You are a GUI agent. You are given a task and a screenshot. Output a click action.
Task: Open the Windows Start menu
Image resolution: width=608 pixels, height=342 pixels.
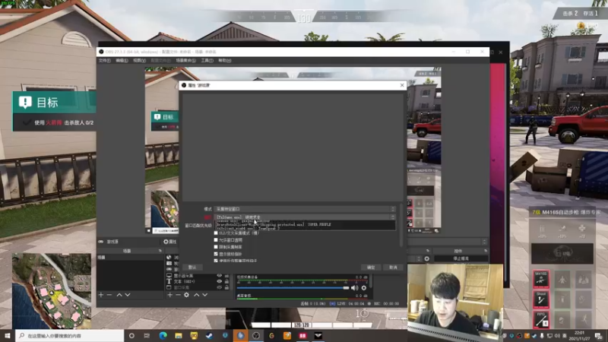[x=8, y=336]
